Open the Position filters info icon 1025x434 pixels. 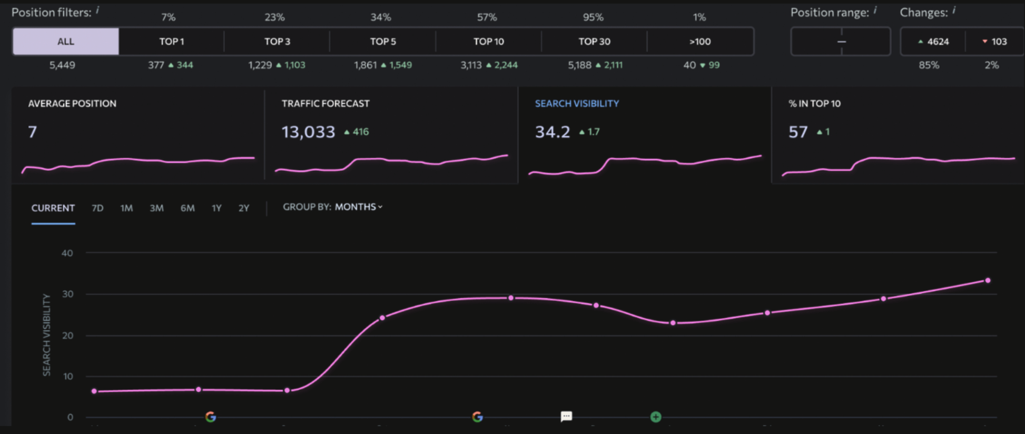pyautogui.click(x=98, y=10)
